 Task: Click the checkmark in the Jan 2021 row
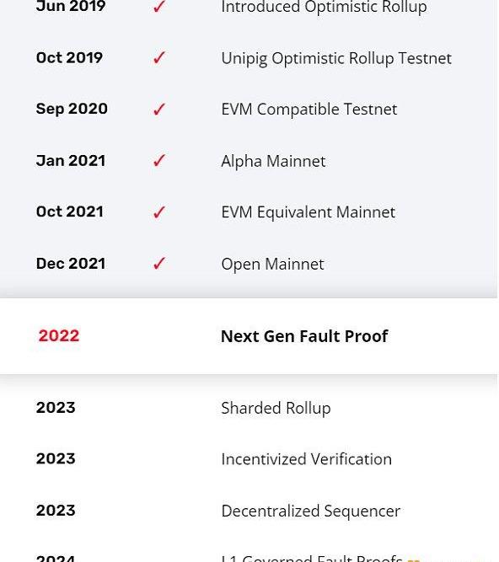(159, 161)
